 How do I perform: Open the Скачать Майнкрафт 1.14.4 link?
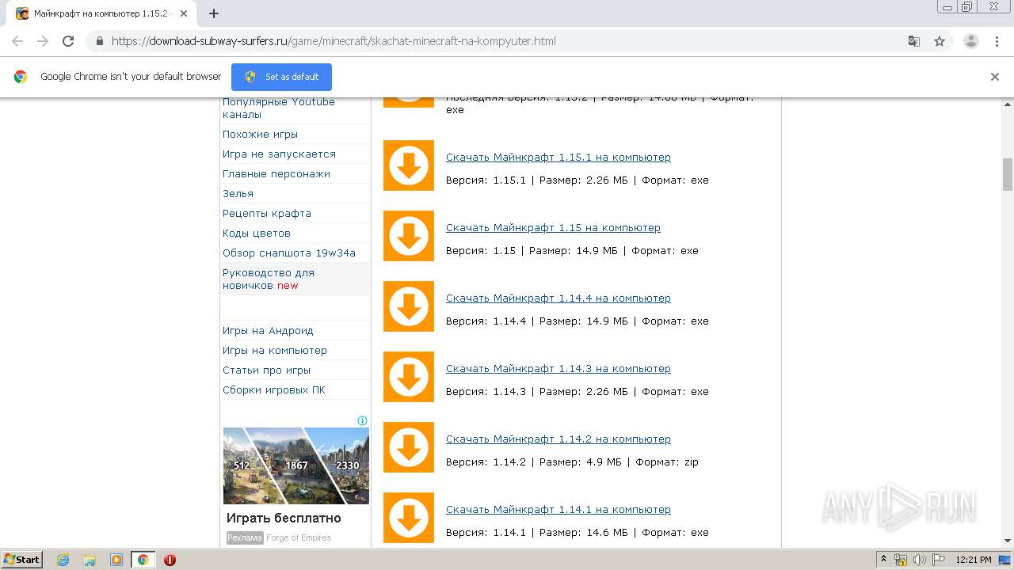(558, 298)
